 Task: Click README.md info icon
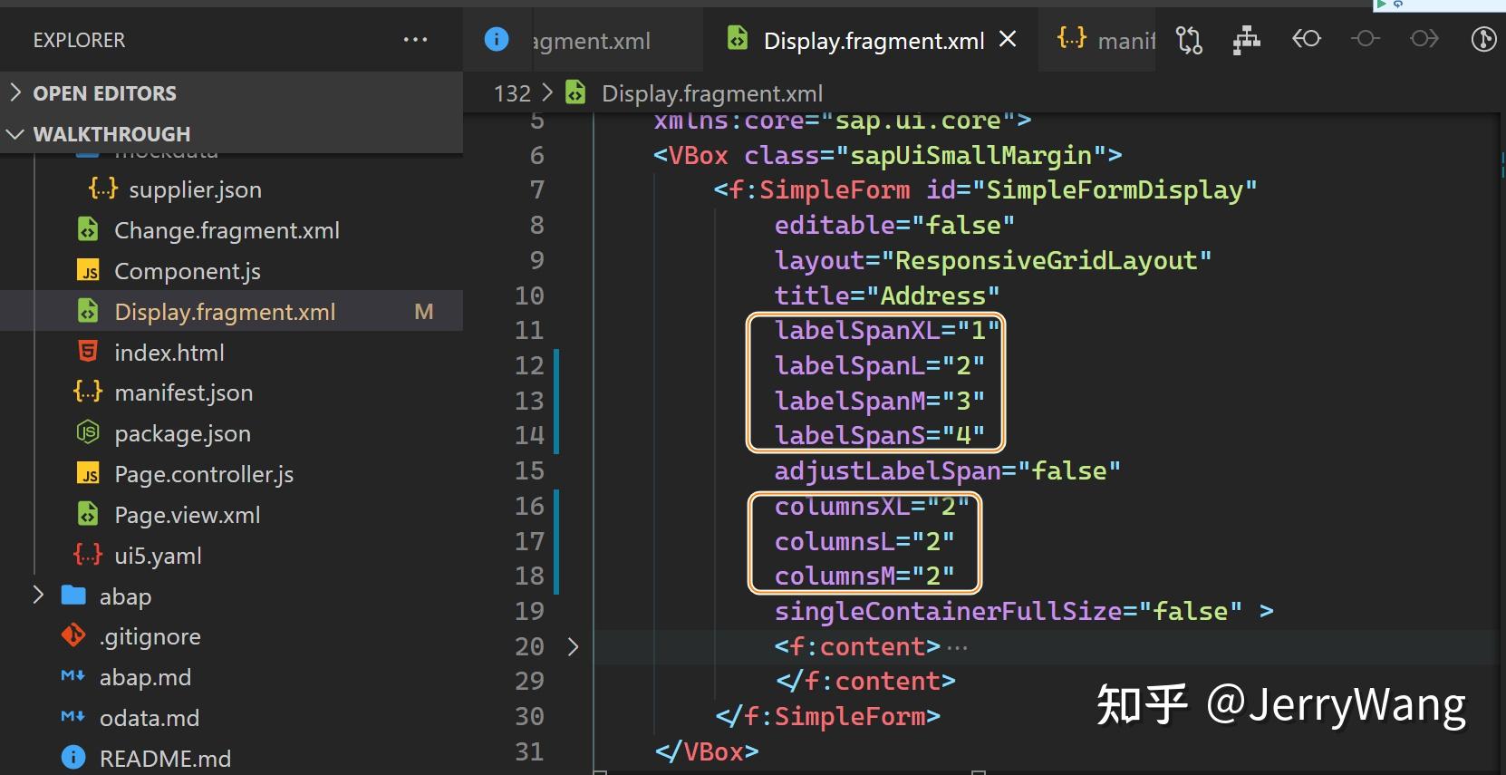pyautogui.click(x=73, y=757)
